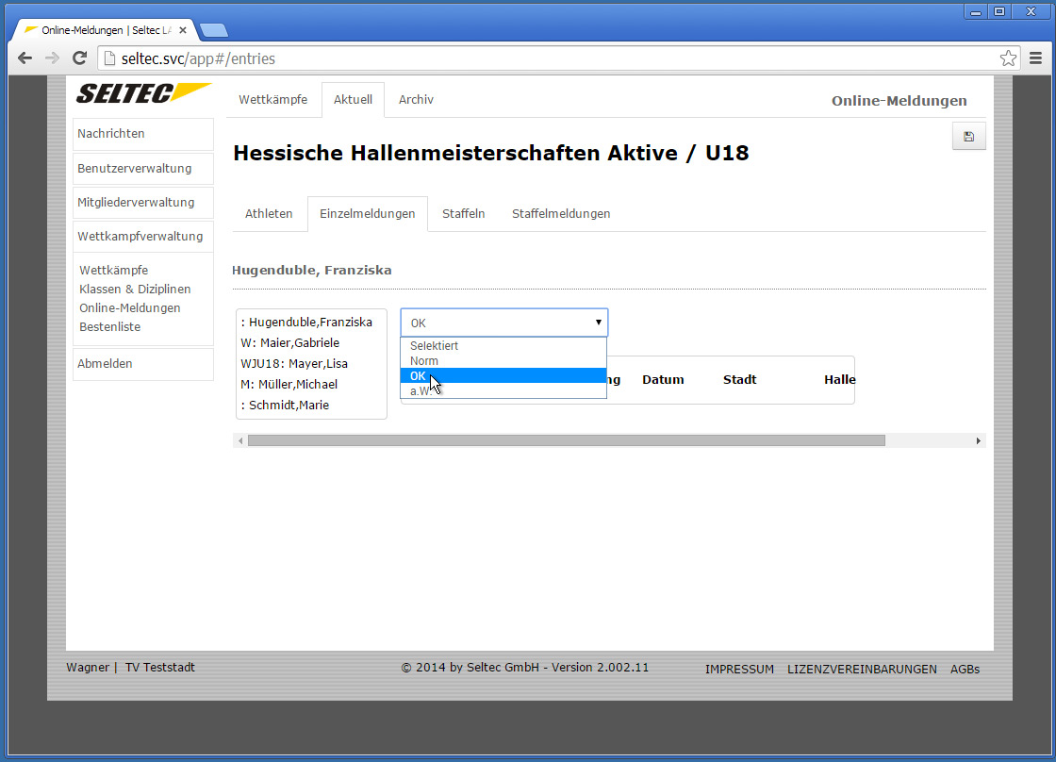This screenshot has width=1056, height=762.
Task: Choose the highlighted OK option
Action: coord(503,376)
